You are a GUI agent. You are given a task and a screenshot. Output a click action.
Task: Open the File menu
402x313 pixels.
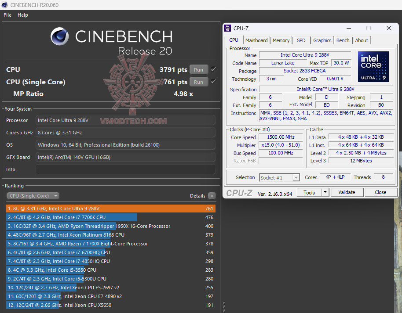click(x=7, y=14)
